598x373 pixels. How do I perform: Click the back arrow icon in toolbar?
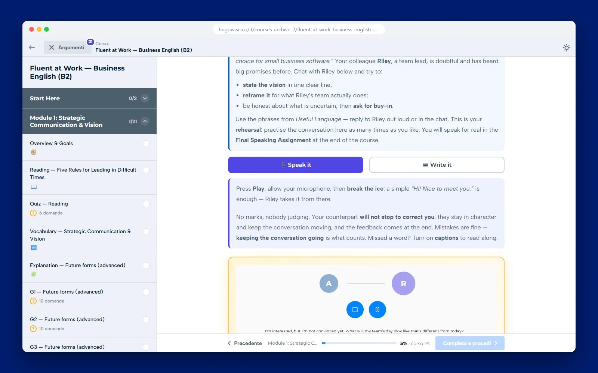point(32,47)
